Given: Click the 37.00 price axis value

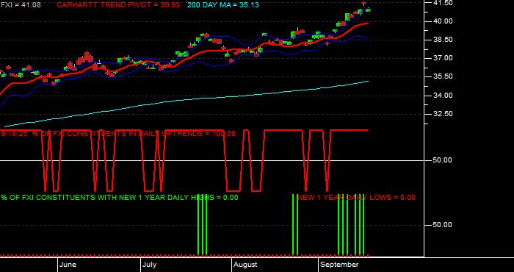Looking at the screenshot, I should coord(444,58).
